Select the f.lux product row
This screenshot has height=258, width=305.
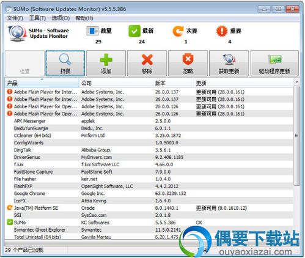[x=149, y=164]
